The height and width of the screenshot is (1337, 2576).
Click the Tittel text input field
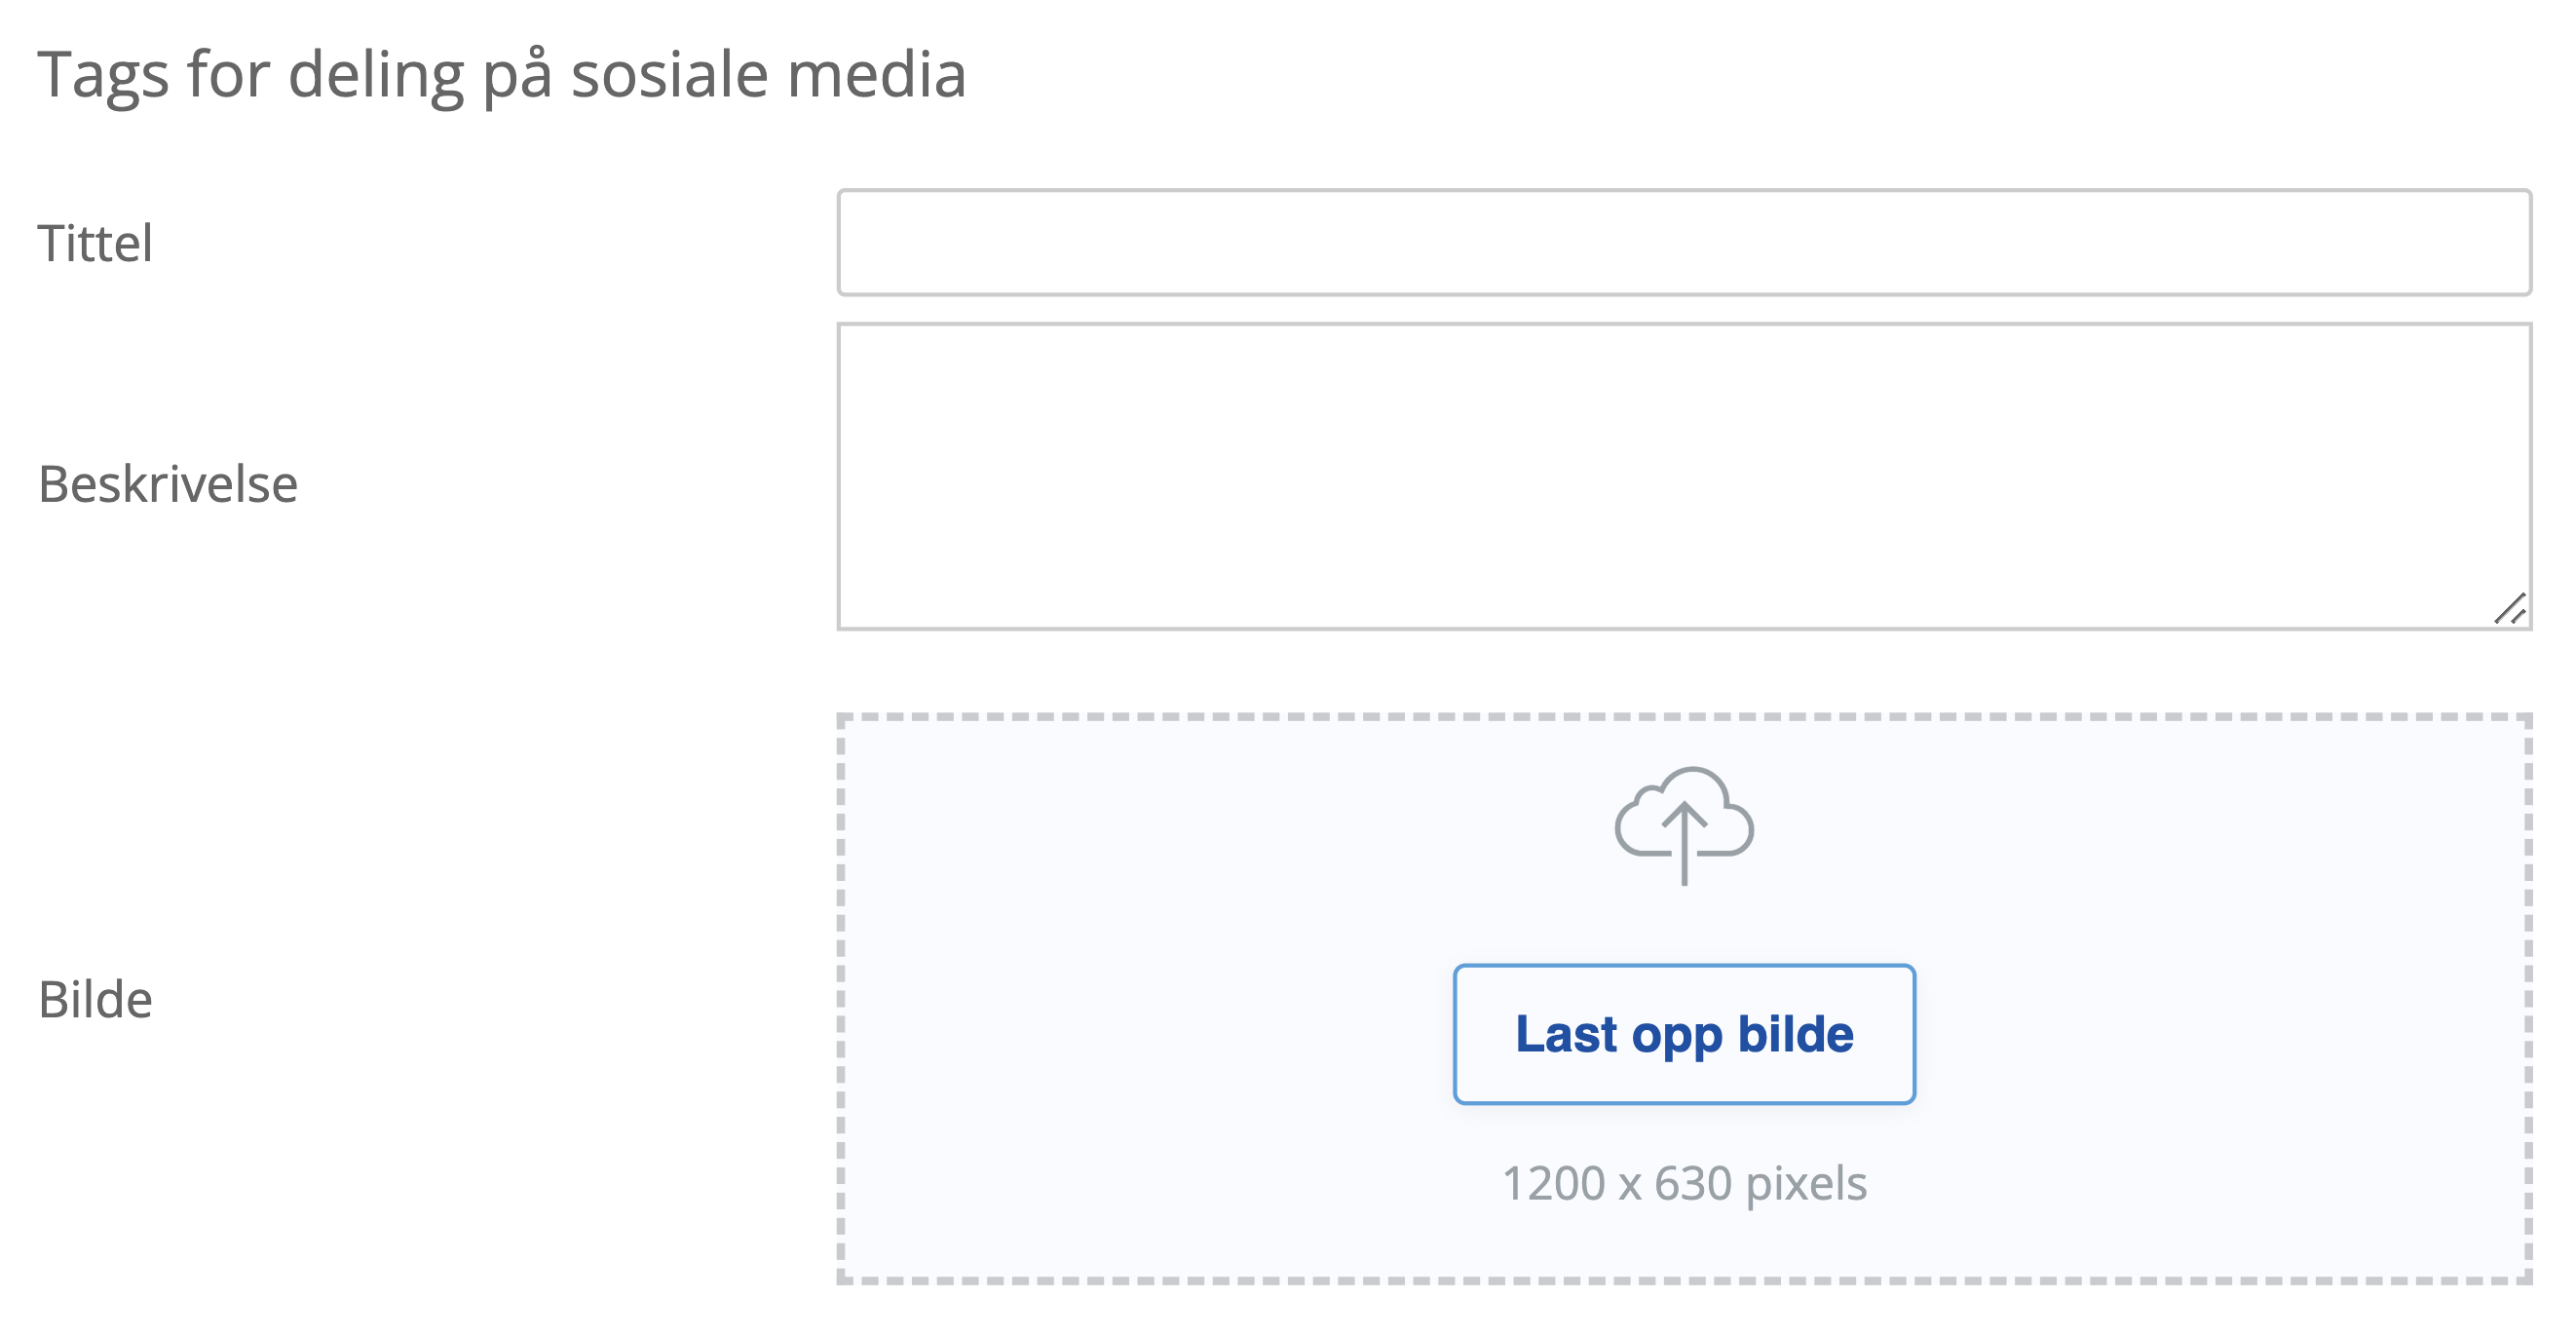click(x=1684, y=242)
